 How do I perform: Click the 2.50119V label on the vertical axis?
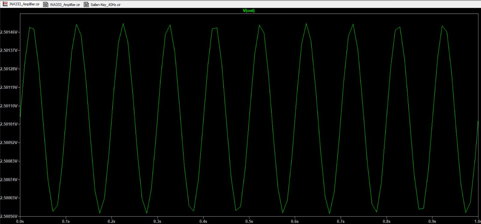[x=9, y=87]
